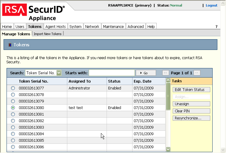This screenshot has width=226, height=153.
Task: Open the Network tab
Action: (x=92, y=26)
